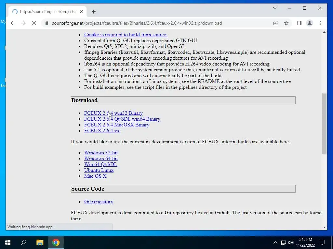Minimize the Chrome window

[x=290, y=8]
